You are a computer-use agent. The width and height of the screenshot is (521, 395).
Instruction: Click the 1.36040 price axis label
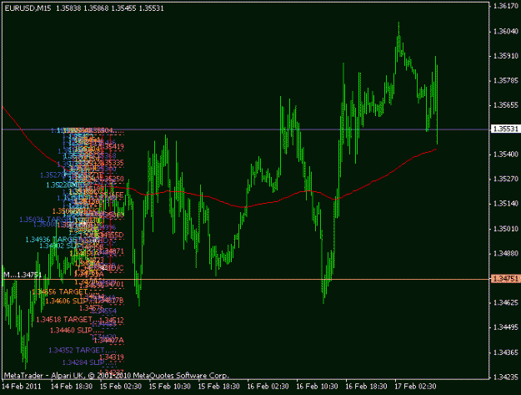coord(506,31)
